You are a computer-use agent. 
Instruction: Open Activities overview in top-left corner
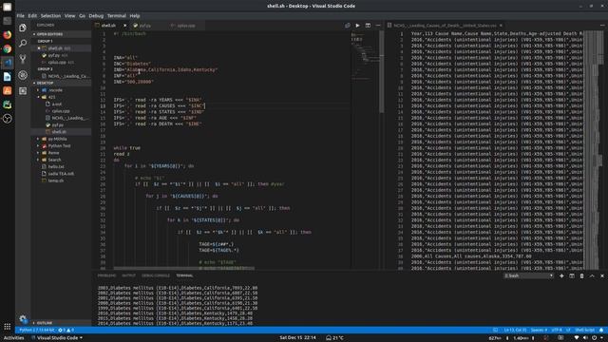tap(13, 338)
